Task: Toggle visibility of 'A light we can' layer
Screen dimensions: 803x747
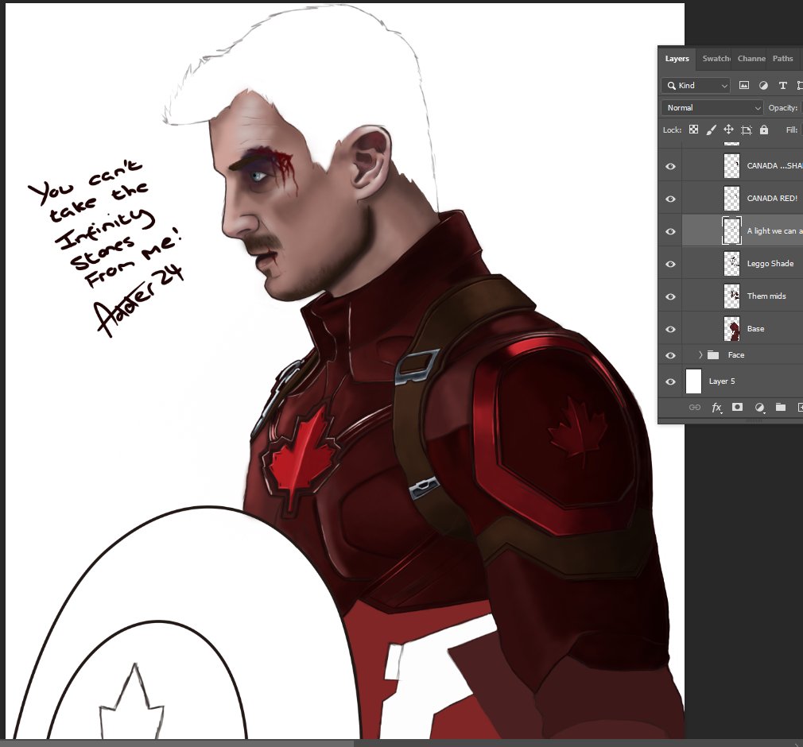Action: 670,231
